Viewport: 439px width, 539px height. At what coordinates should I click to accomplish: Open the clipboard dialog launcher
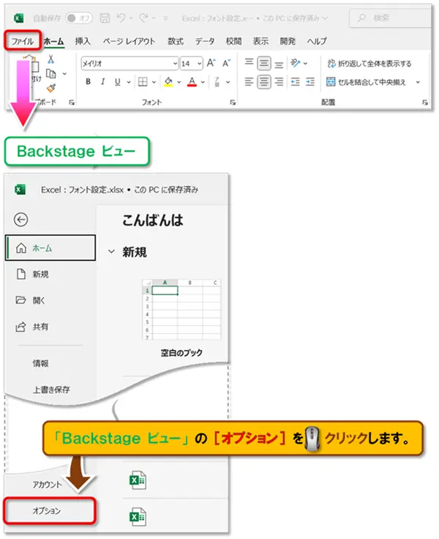(72, 103)
